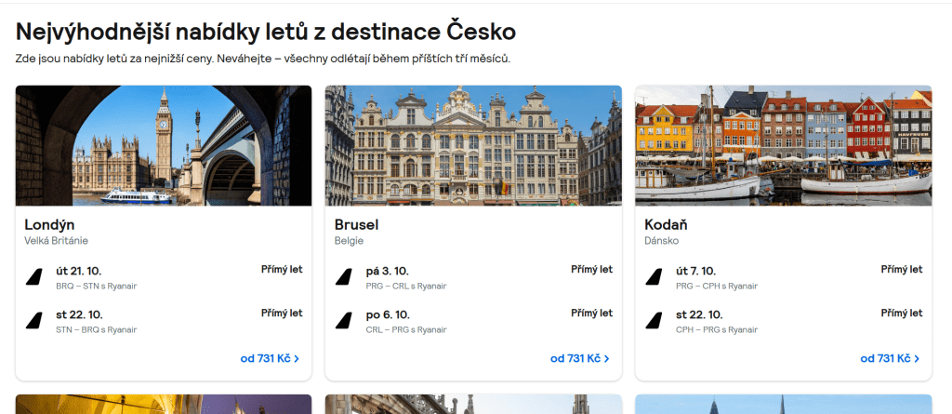Open Londýn deal chevron arrow
This screenshot has width=952, height=414.
pos(297,359)
